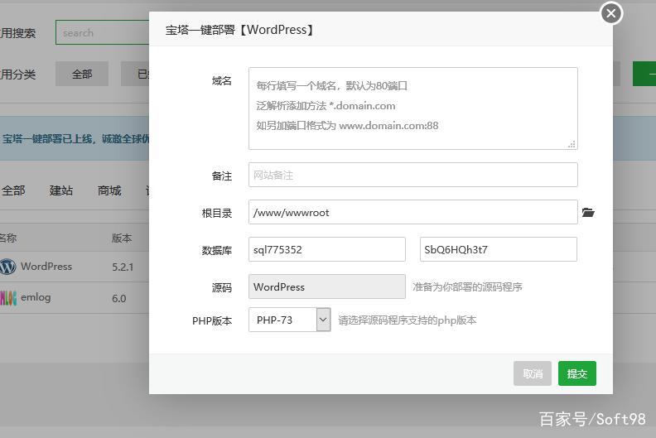
Task: Click the resize grip of domain textarea
Action: tap(572, 144)
